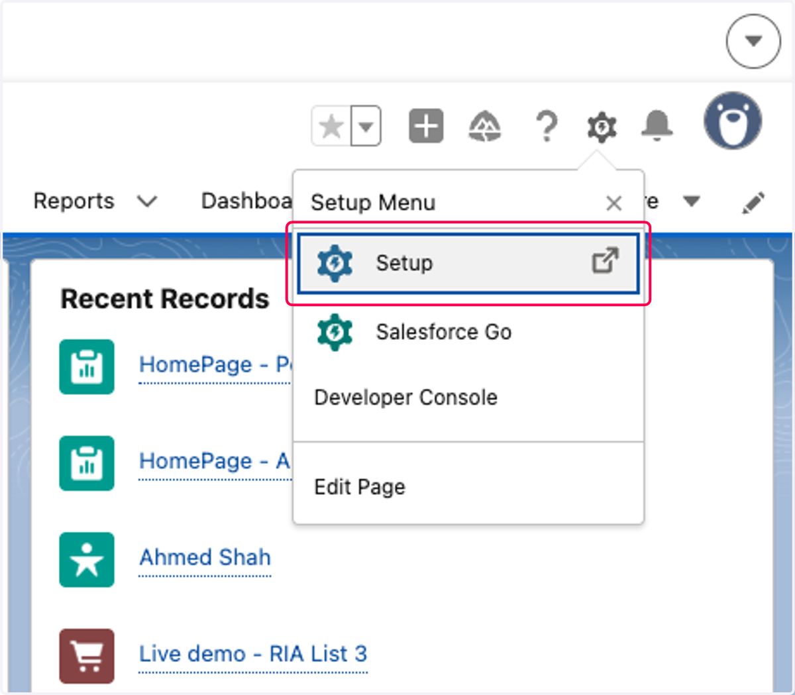Open the notifications bell

(657, 125)
